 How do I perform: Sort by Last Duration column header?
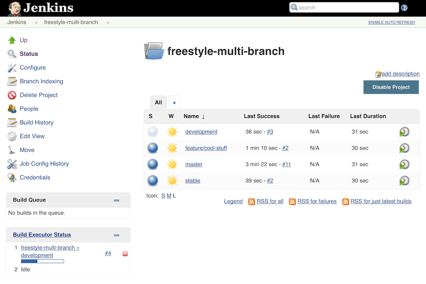click(x=368, y=116)
